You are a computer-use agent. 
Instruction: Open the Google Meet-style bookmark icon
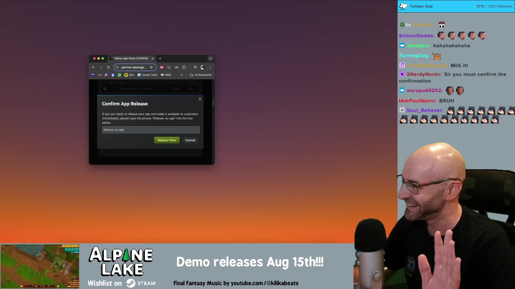point(106,75)
